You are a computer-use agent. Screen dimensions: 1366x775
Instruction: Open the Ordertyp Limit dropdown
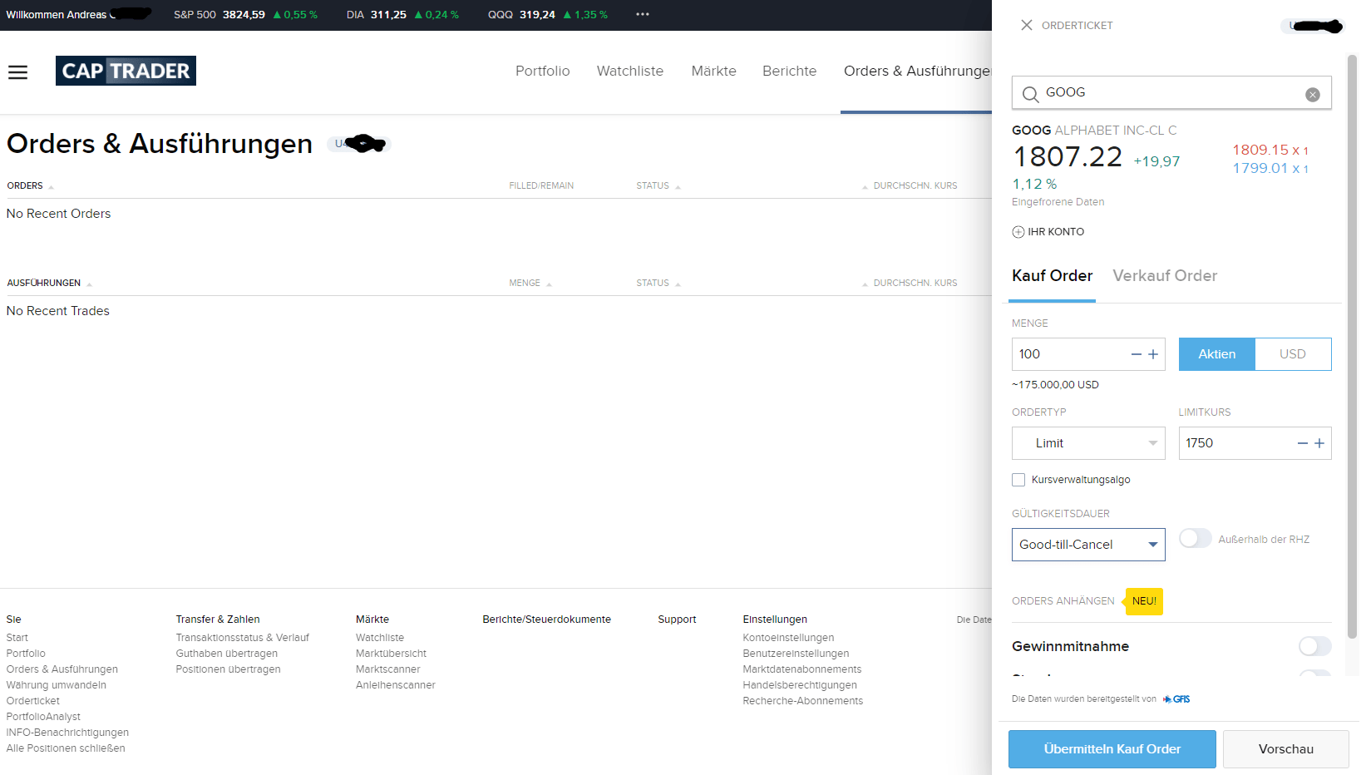pyautogui.click(x=1088, y=443)
